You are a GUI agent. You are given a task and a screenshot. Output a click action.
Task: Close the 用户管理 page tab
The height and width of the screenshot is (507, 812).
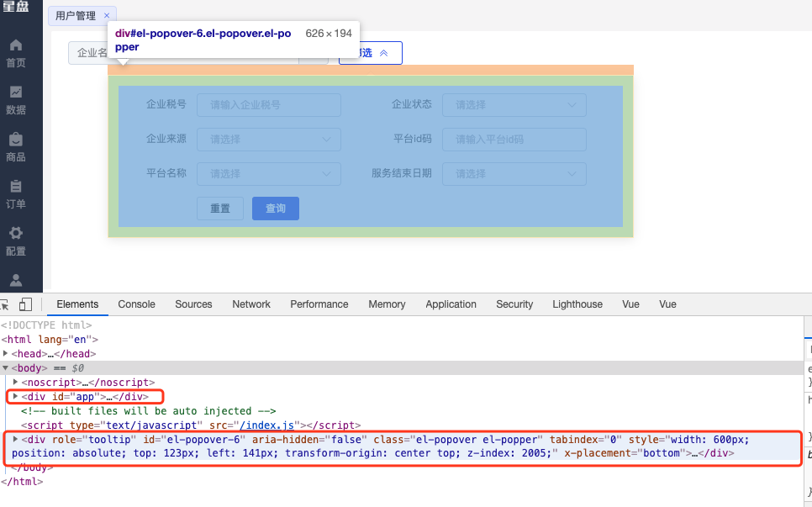click(105, 14)
